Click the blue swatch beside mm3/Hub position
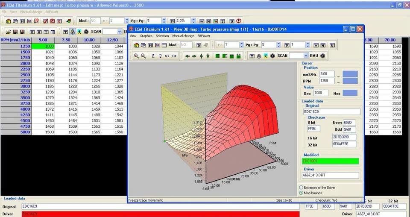Viewport: 410px width, 217px height. (350, 74)
